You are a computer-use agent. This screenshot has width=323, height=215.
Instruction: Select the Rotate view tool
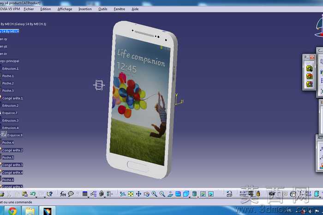coord(146,194)
